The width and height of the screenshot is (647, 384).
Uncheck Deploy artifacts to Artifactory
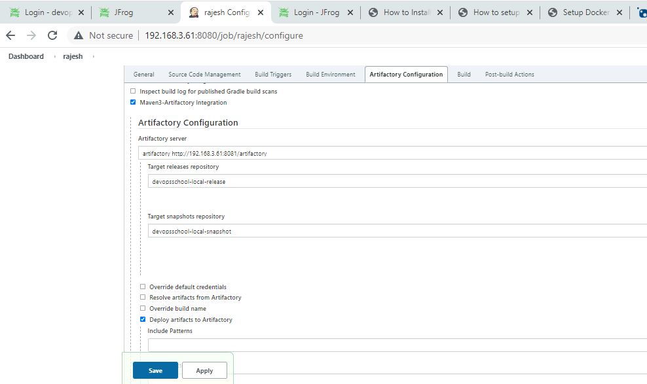click(143, 319)
